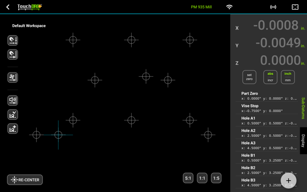Click the TouchDRO+ logo

[x=30, y=7]
